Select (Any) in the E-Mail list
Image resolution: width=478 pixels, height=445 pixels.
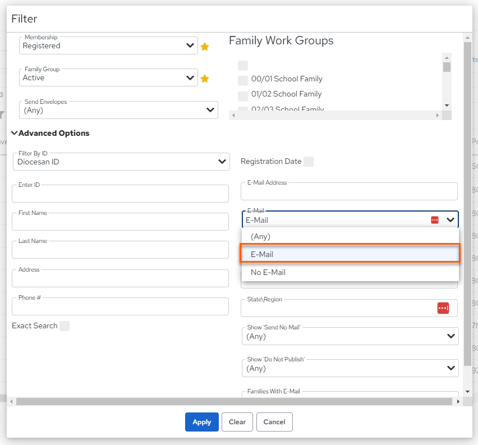(350, 236)
